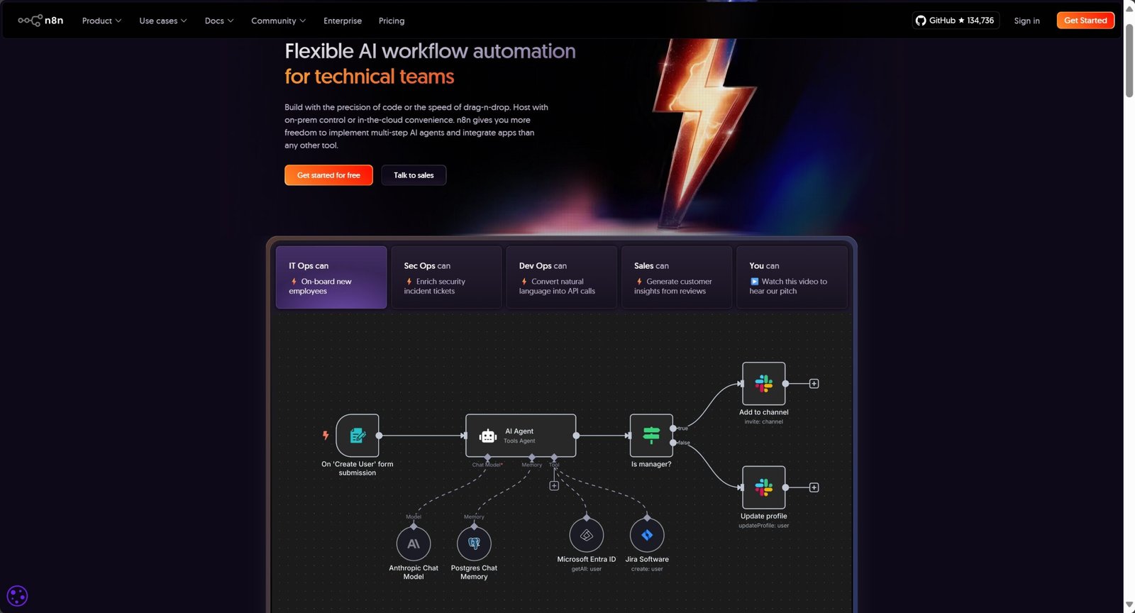
Task: Click the false output of Is manager?
Action: [673, 443]
